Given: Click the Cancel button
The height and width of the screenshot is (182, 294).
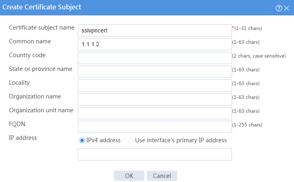Looking at the screenshot, I should 162,176.
